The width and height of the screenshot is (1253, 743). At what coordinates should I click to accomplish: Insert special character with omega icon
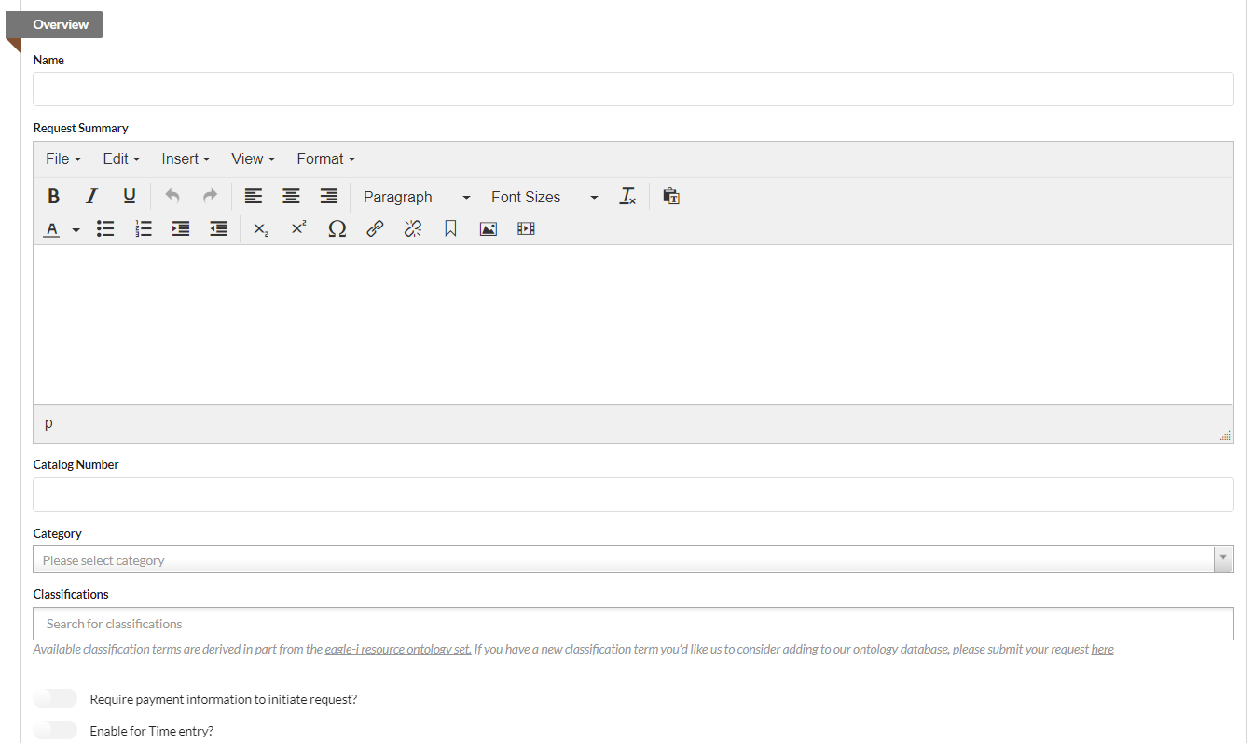pyautogui.click(x=337, y=229)
